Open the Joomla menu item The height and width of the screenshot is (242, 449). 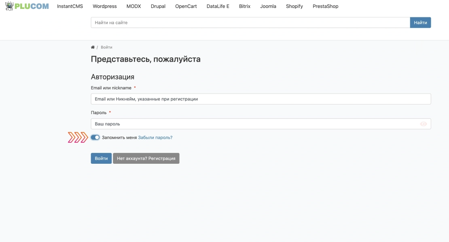pyautogui.click(x=268, y=6)
